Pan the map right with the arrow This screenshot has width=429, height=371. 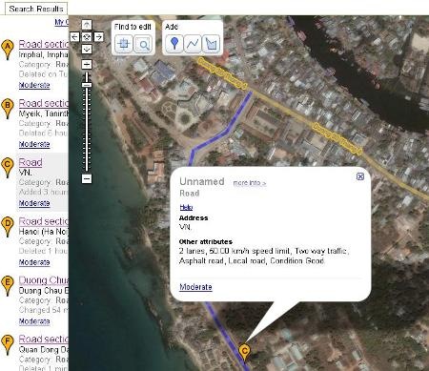coord(99,37)
